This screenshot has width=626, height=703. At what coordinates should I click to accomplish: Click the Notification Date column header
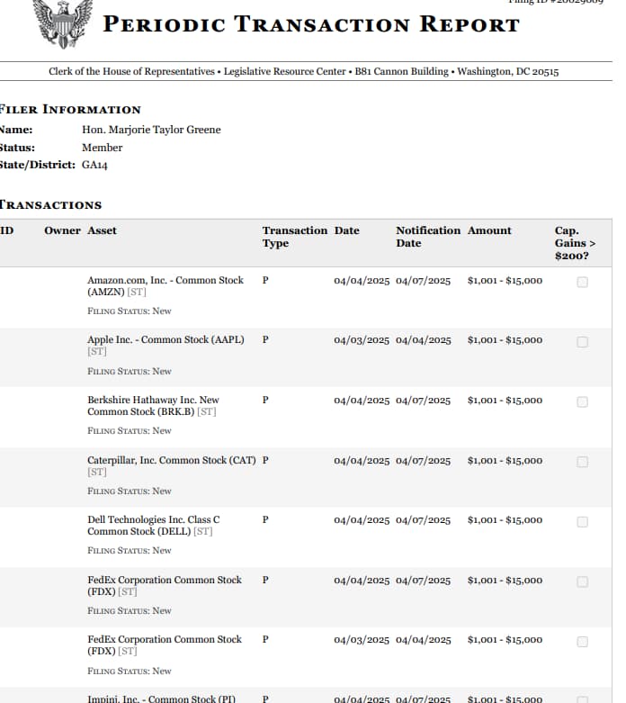427,237
